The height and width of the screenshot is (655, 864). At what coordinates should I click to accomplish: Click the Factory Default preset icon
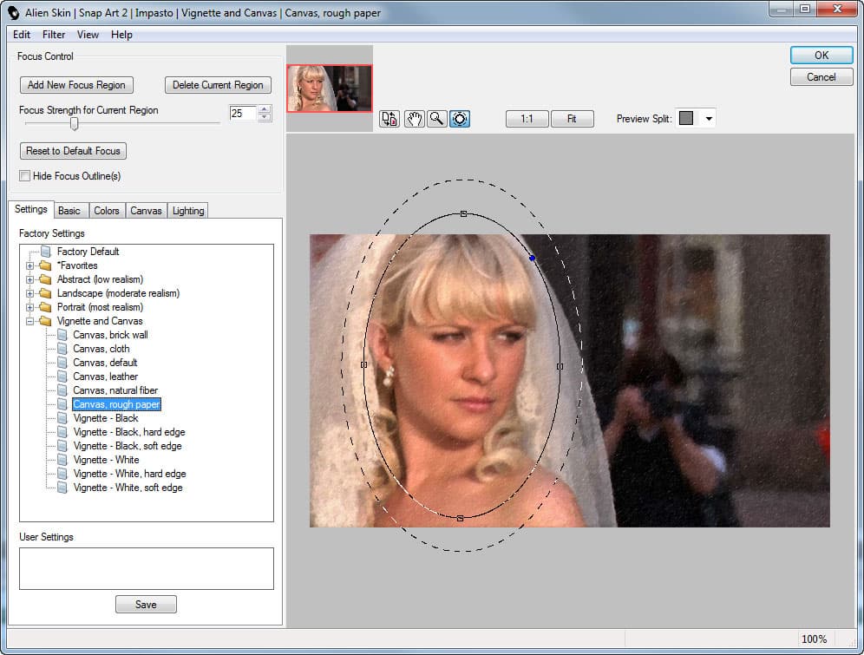click(x=46, y=252)
